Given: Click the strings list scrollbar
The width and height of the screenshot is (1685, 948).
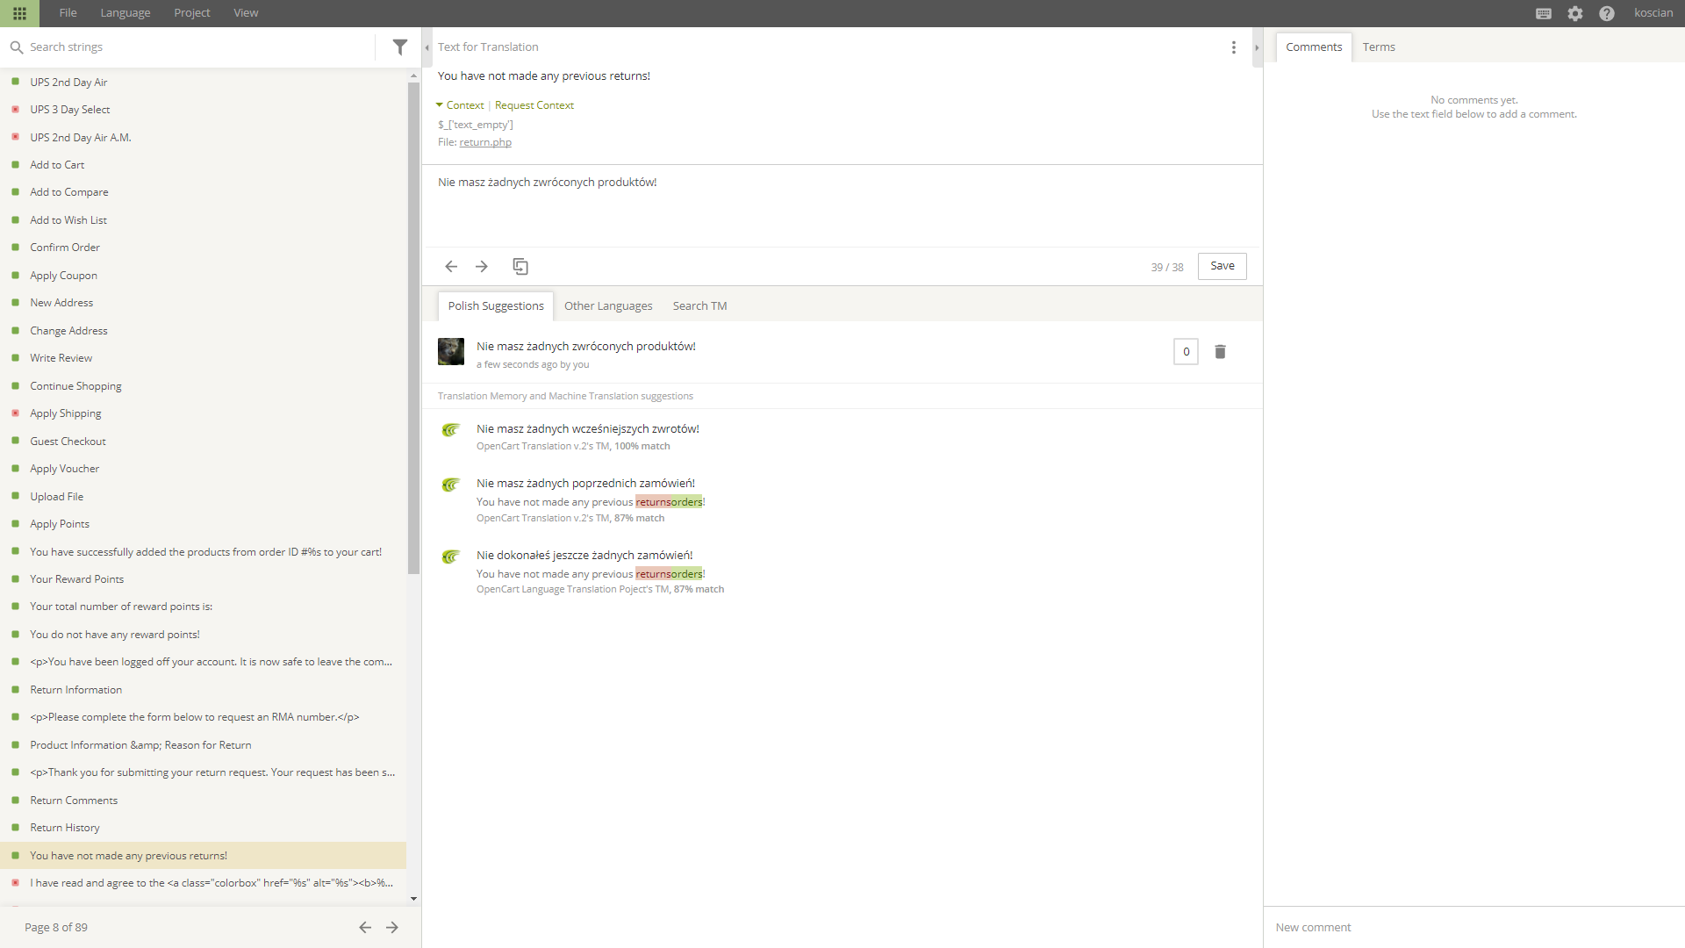Looking at the screenshot, I should 413,329.
